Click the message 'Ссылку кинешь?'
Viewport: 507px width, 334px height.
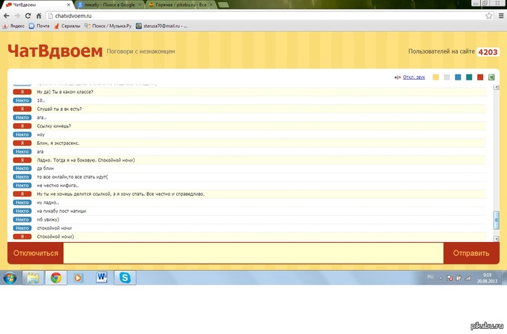(54, 126)
